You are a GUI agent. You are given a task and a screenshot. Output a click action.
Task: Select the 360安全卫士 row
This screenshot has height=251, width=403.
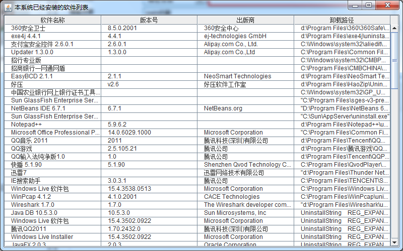point(197,28)
